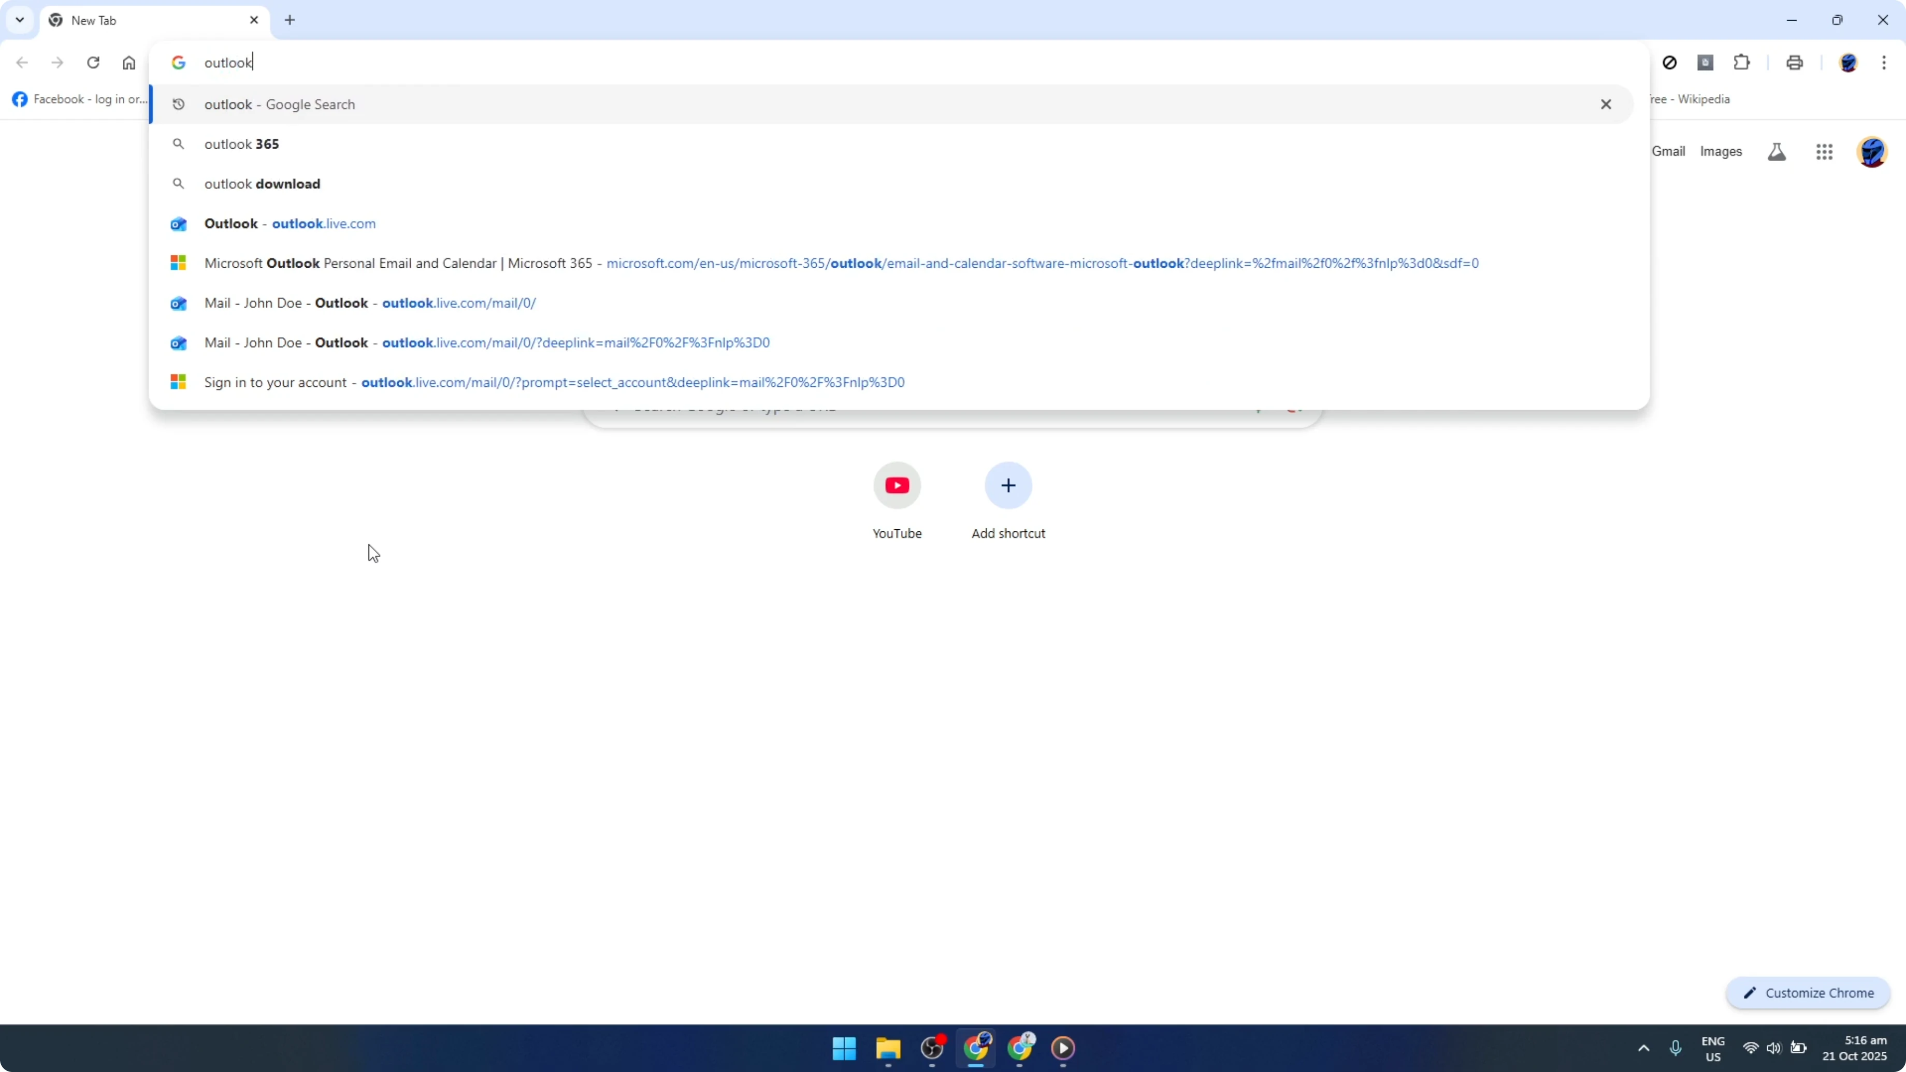Open the Wi-Fi network tray icon
The image size is (1906, 1072).
[1751, 1048]
